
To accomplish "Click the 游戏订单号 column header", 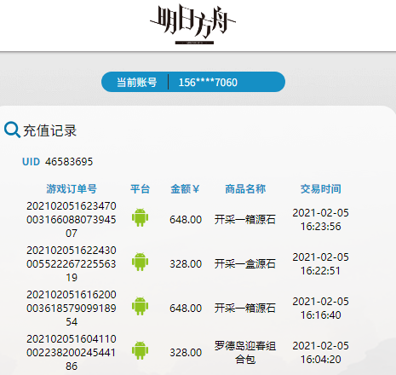I will [x=72, y=188].
